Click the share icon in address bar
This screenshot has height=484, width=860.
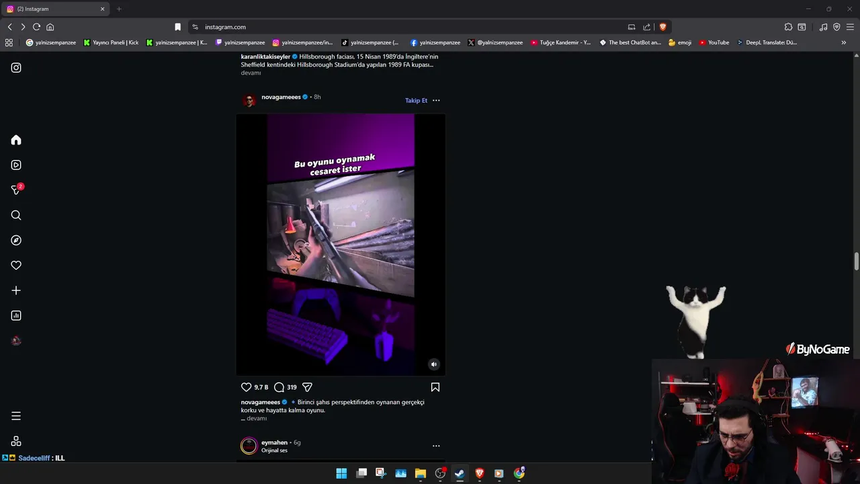click(x=646, y=27)
